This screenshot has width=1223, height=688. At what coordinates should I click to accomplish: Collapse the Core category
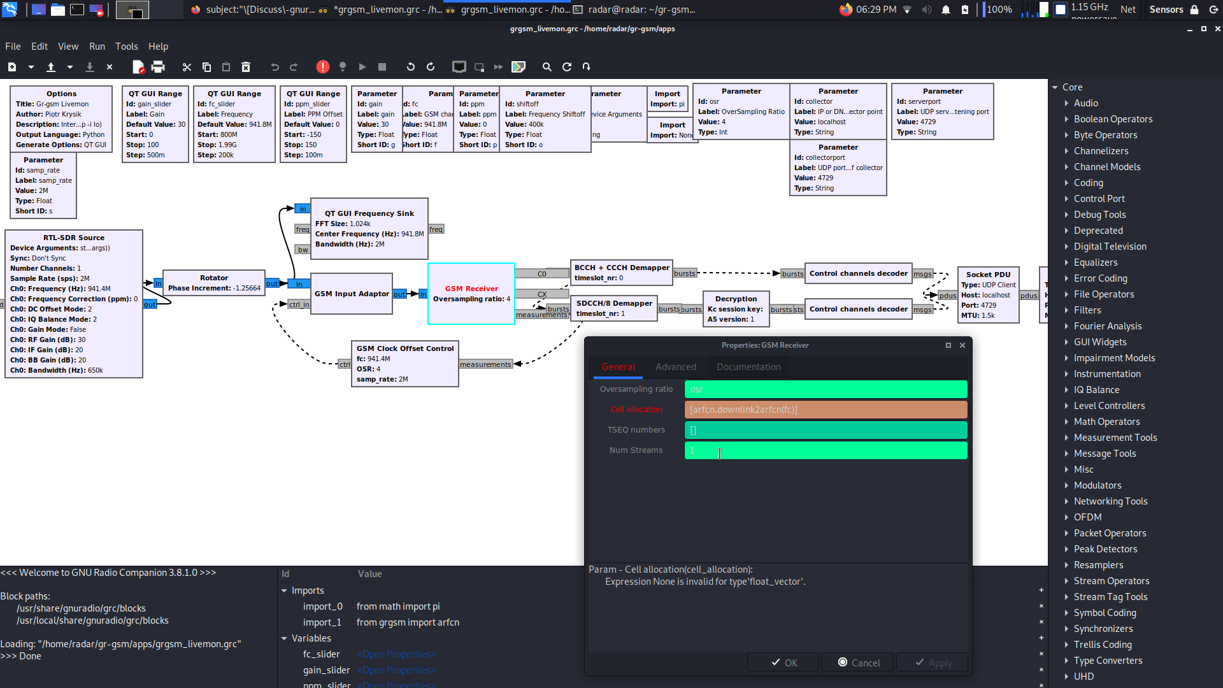point(1055,87)
